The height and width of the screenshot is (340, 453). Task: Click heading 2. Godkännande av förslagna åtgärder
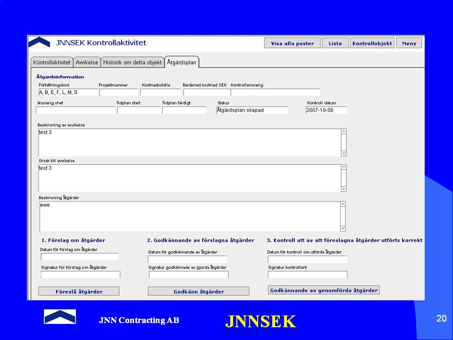click(x=201, y=240)
